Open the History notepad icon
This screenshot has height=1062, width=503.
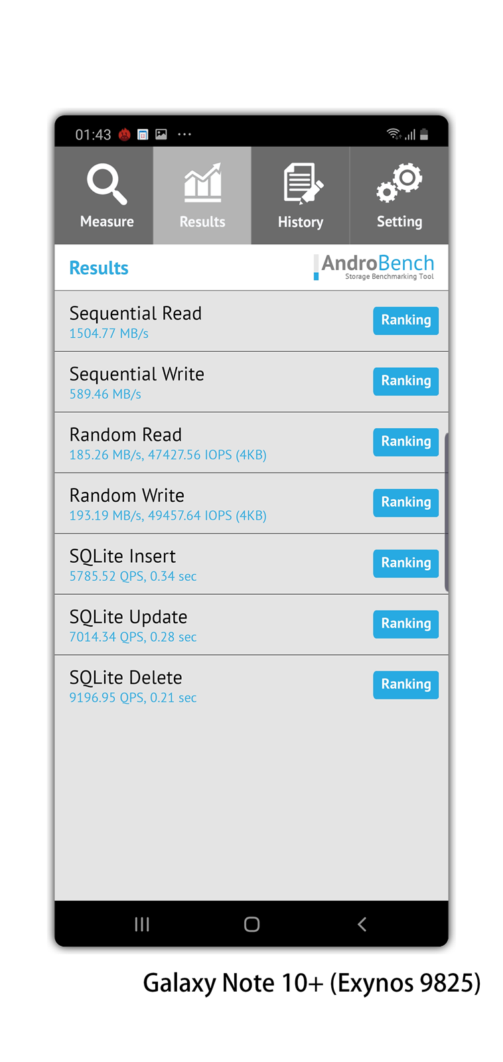302,183
